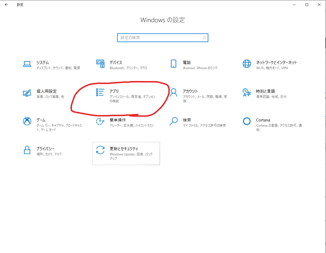Maximize the 設定 window

click(307, 5)
